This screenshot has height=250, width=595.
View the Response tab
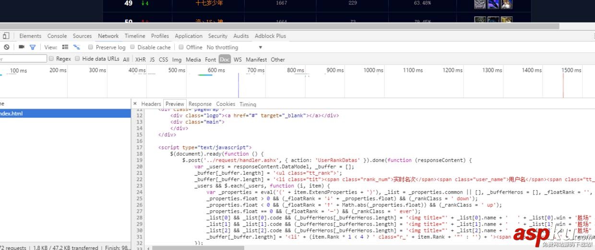[x=200, y=104]
